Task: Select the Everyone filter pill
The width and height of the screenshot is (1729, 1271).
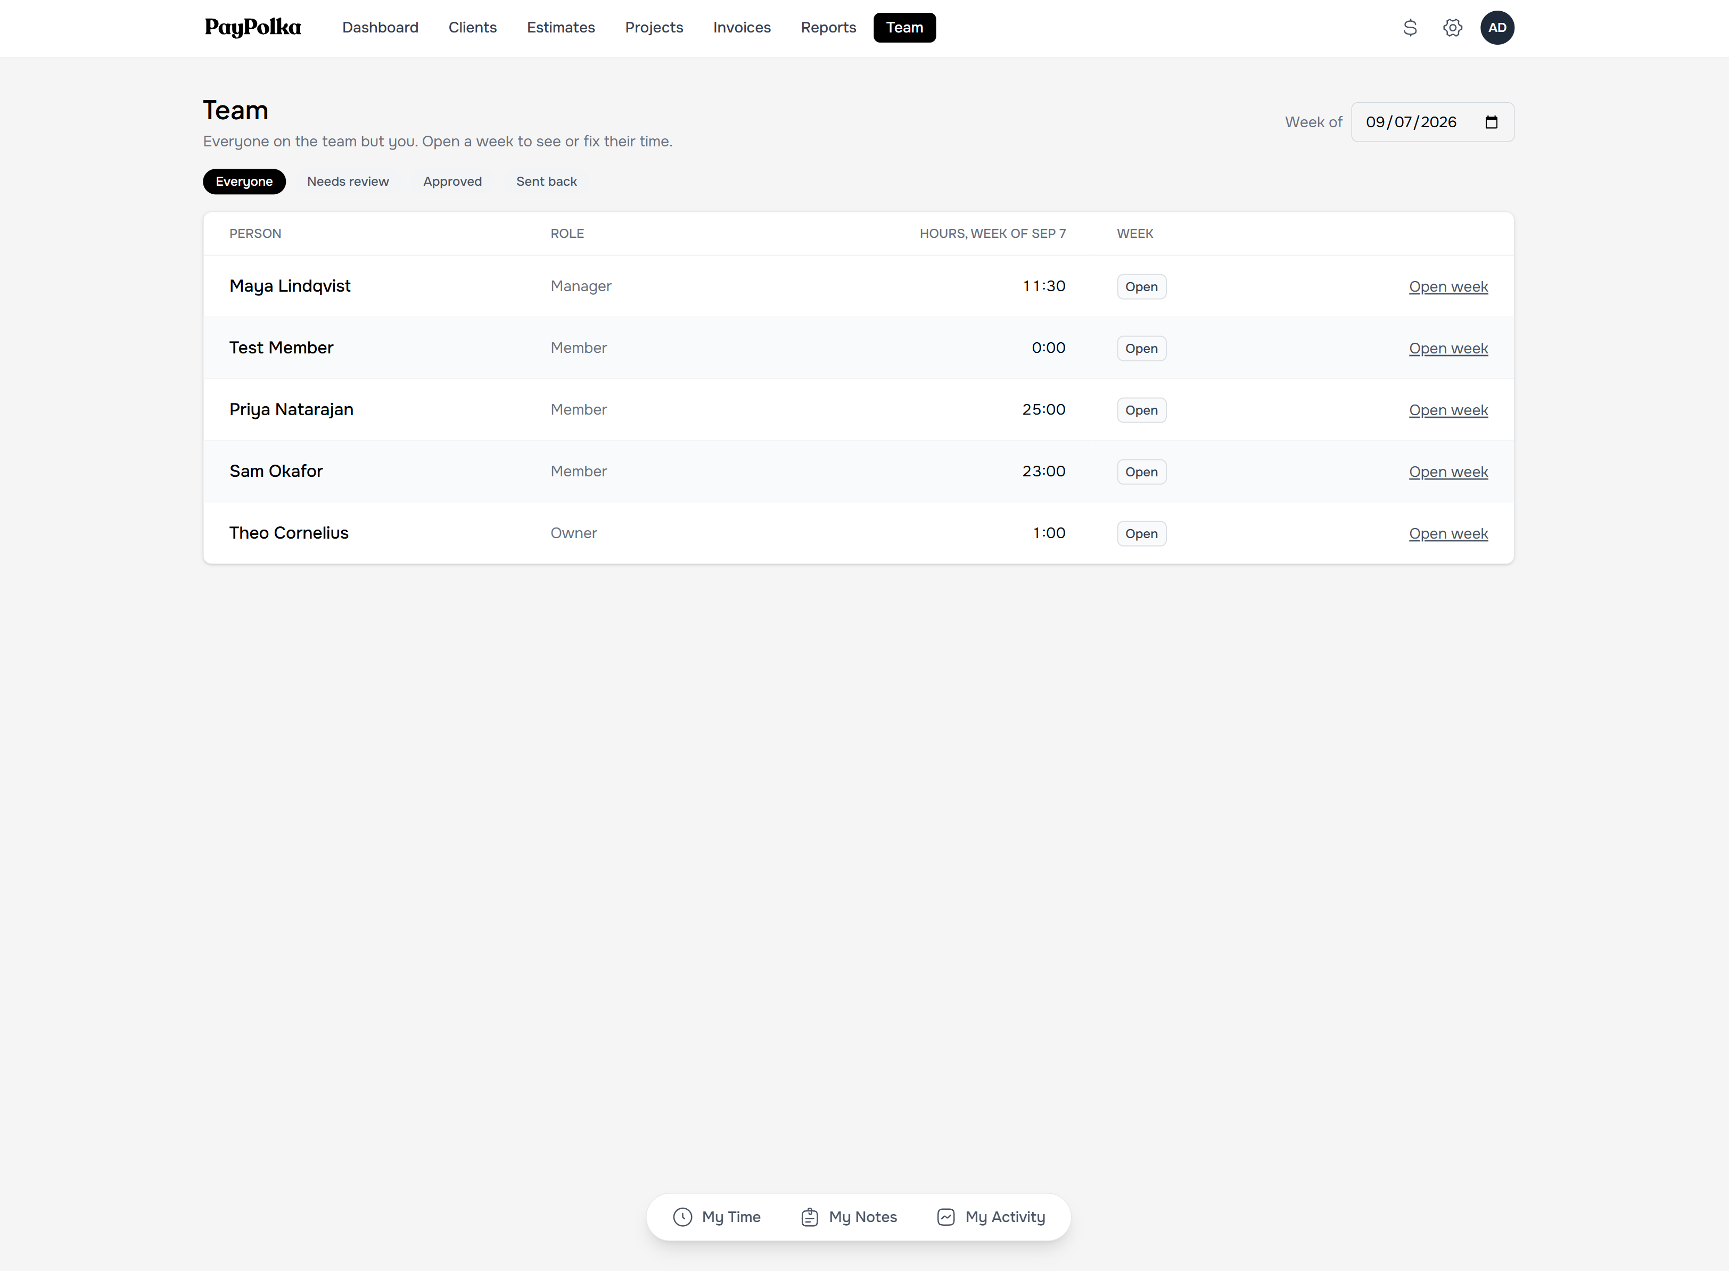Action: pyautogui.click(x=244, y=181)
